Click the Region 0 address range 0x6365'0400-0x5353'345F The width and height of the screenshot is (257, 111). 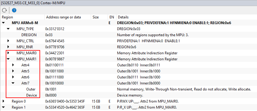[65, 101]
